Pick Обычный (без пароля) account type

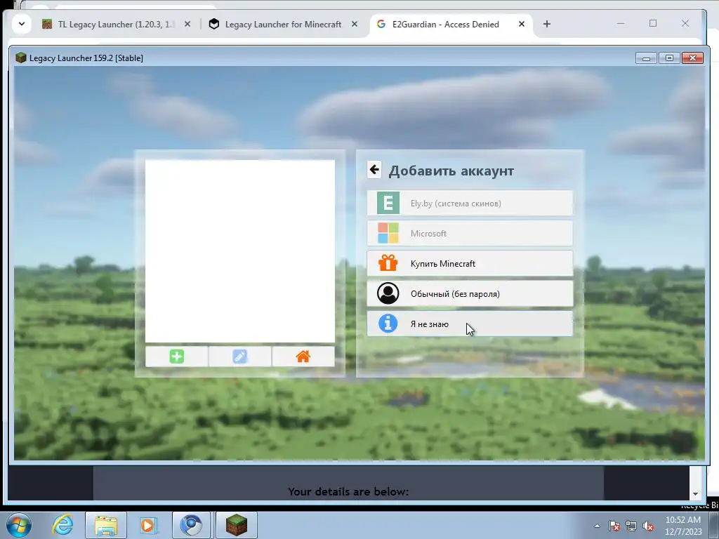point(470,294)
